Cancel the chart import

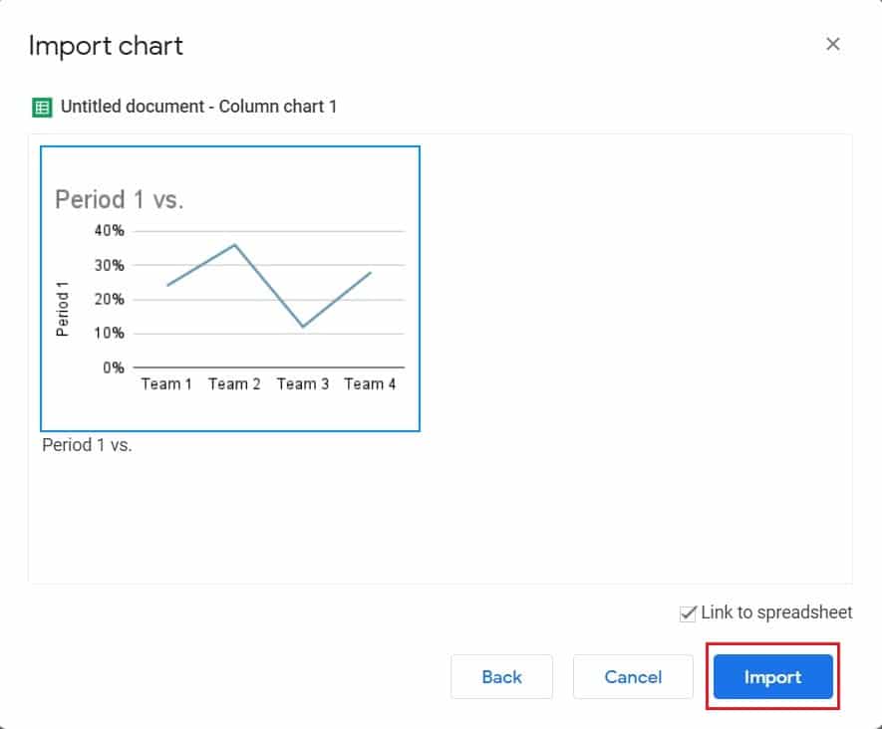point(633,677)
